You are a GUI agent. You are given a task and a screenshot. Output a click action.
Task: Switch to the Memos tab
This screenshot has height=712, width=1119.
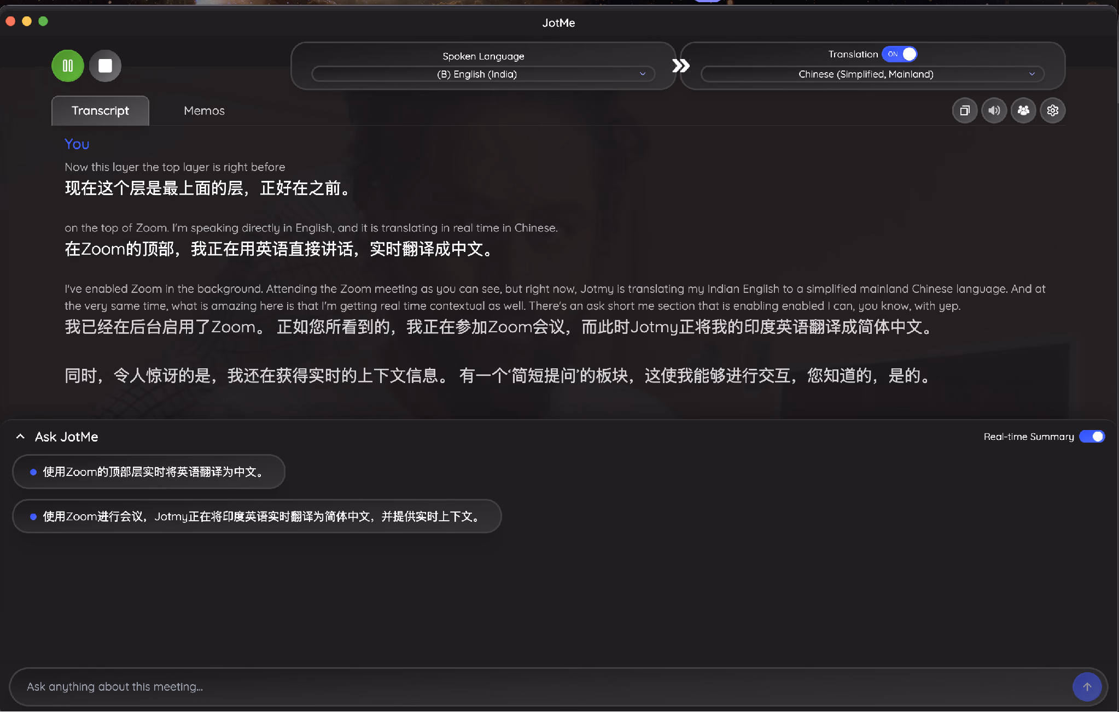click(204, 111)
